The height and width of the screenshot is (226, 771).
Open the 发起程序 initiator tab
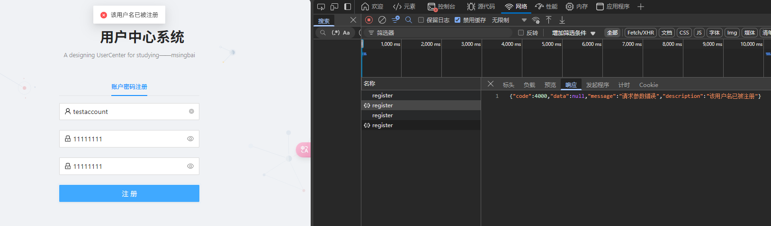[598, 85]
